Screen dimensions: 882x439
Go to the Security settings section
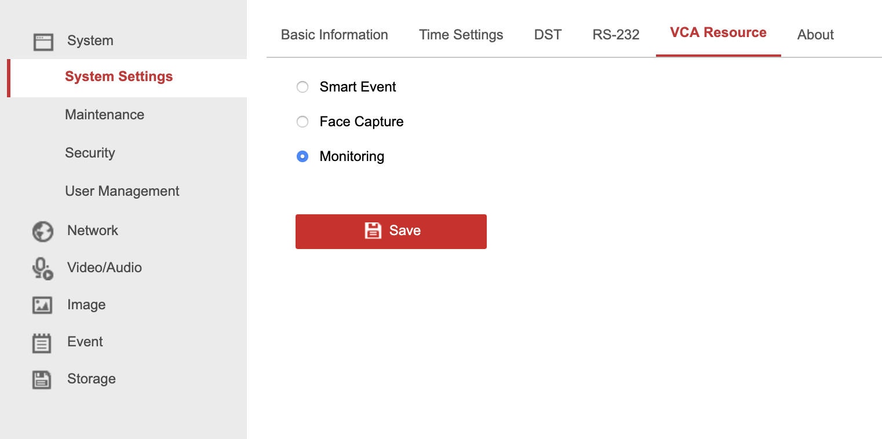tap(90, 153)
